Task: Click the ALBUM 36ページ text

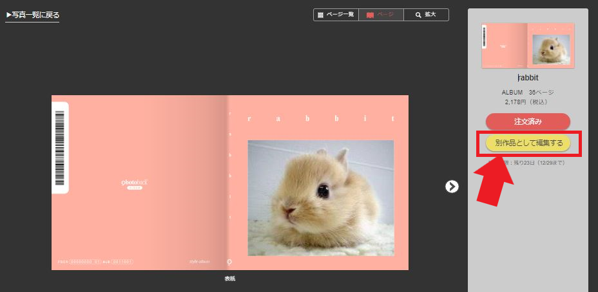Action: click(528, 93)
